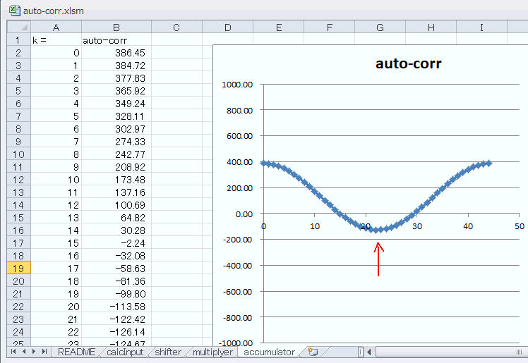This screenshot has width=528, height=363.
Task: Select column E header
Action: pos(279,27)
